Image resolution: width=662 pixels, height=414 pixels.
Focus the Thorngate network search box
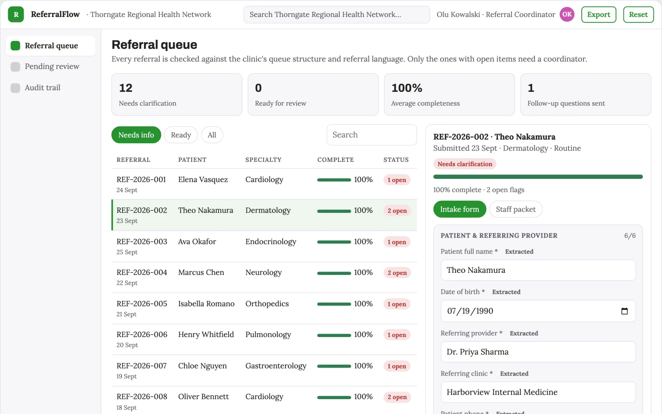pos(337,14)
